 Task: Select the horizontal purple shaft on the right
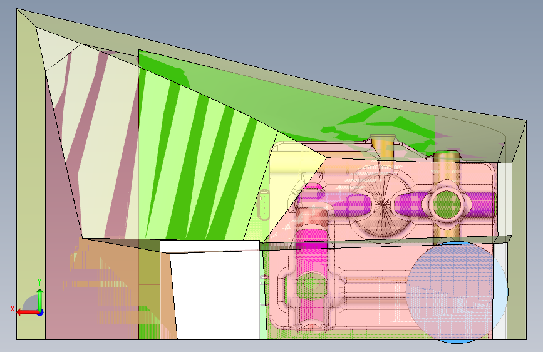[x=447, y=204]
